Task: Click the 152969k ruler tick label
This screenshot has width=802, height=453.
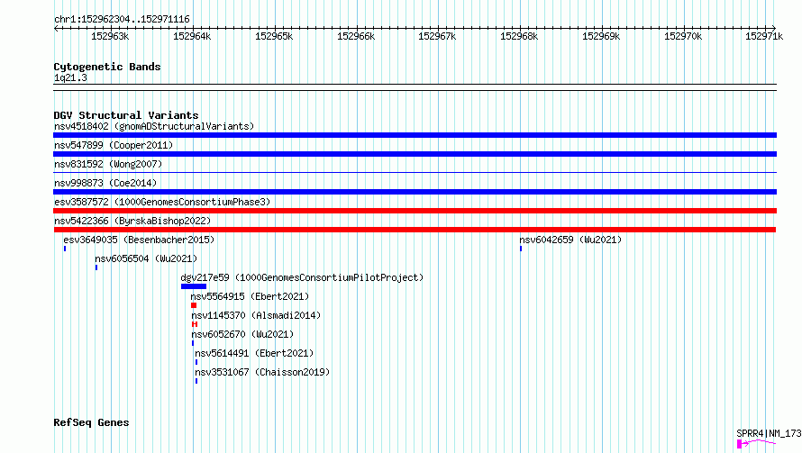Action: [601, 36]
